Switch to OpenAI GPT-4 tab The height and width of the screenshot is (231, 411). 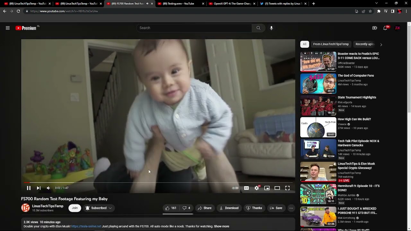click(x=232, y=4)
